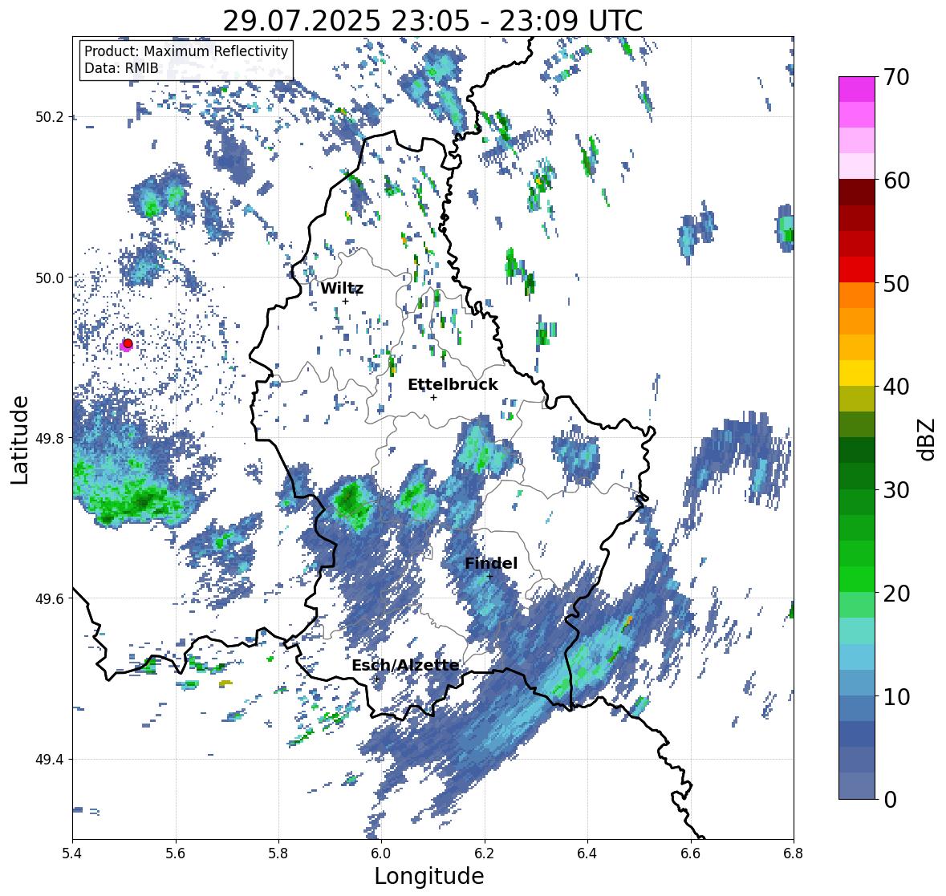Click the 30 dBZ colorbar label
The width and height of the screenshot is (946, 896).
(x=895, y=489)
